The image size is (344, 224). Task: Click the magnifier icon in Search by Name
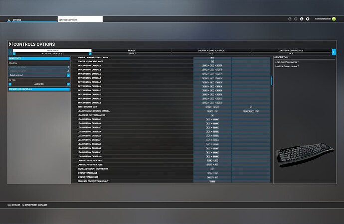[x=68, y=67]
